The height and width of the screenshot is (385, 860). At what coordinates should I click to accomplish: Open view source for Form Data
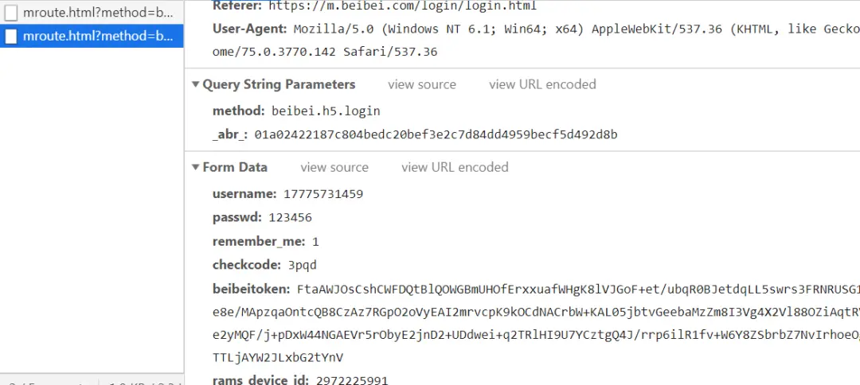(x=334, y=167)
